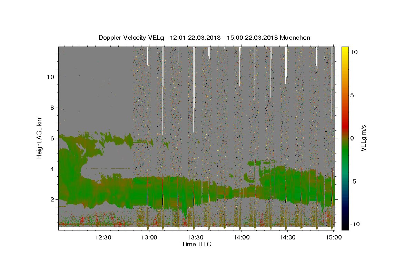414x276 pixels.
Task: Click the colorbar value 0 label
Action: coord(352,138)
